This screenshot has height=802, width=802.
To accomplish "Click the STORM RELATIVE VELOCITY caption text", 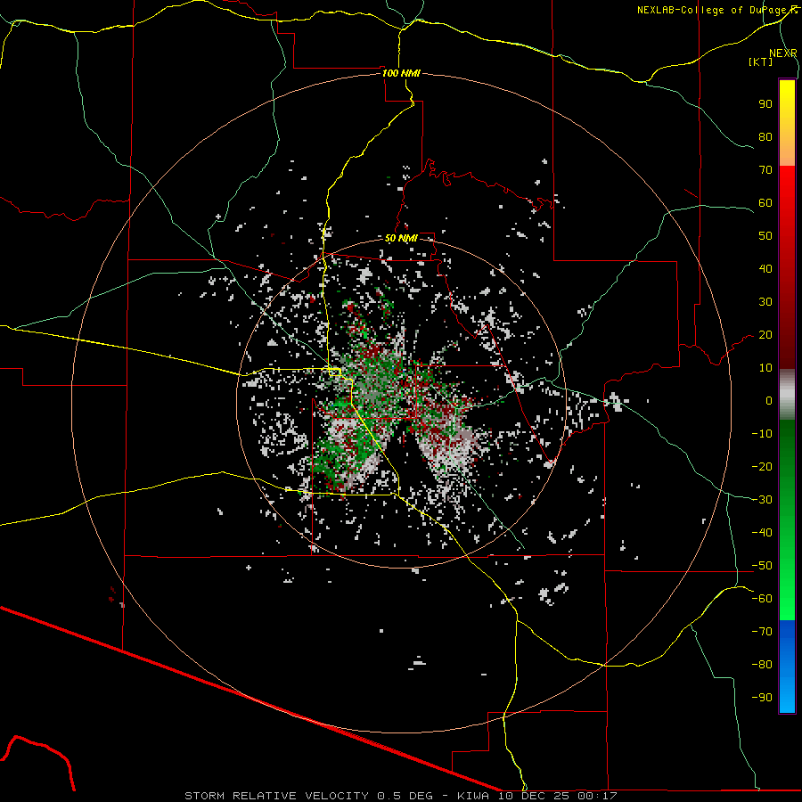I will tap(276, 796).
